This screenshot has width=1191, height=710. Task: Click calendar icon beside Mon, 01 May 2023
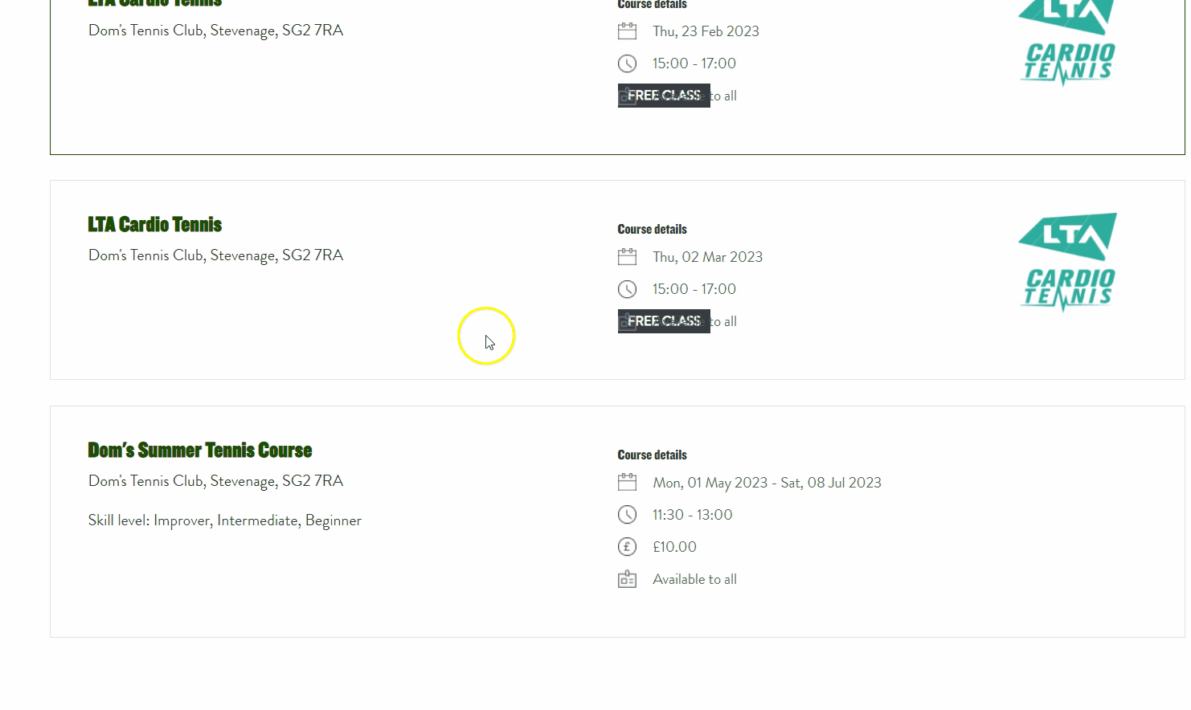click(x=627, y=483)
